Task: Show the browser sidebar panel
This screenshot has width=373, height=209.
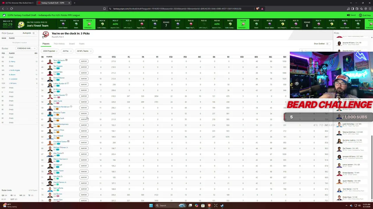Action: (x=353, y=9)
